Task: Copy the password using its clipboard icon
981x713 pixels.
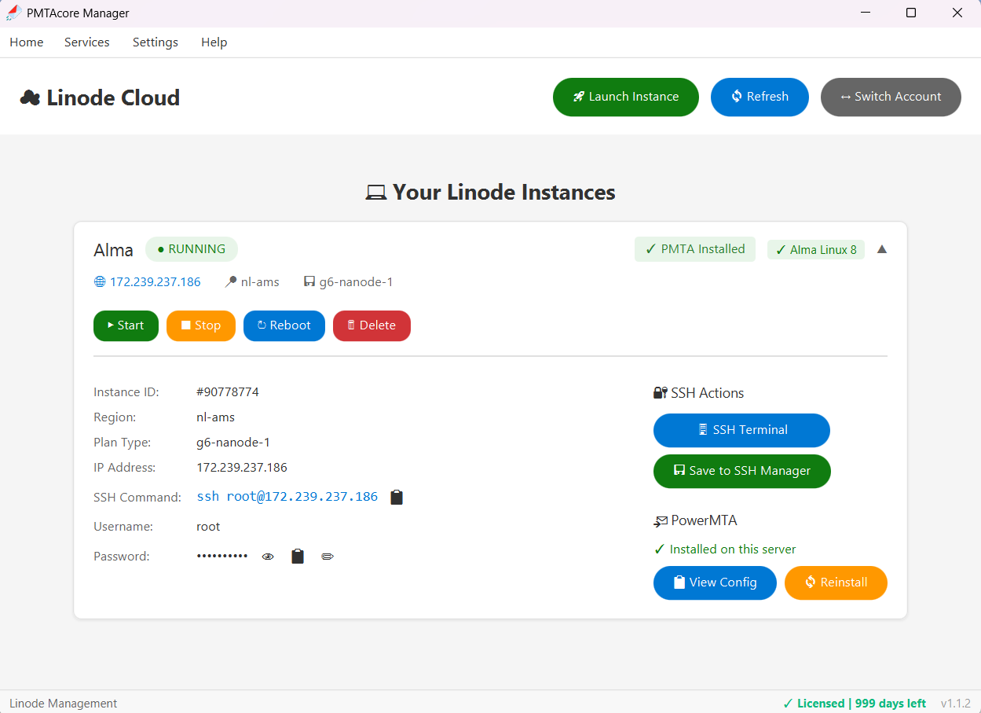Action: 297,556
